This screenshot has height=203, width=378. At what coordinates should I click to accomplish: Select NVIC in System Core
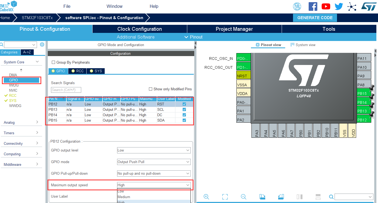coord(13,90)
